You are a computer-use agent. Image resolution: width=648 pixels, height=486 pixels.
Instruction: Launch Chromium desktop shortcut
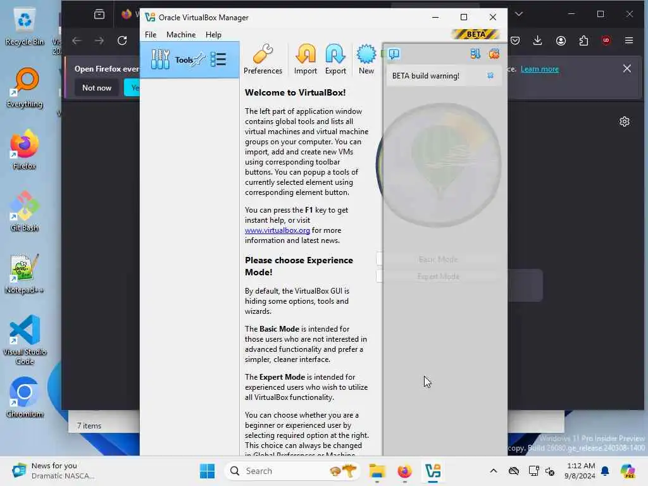[25, 397]
